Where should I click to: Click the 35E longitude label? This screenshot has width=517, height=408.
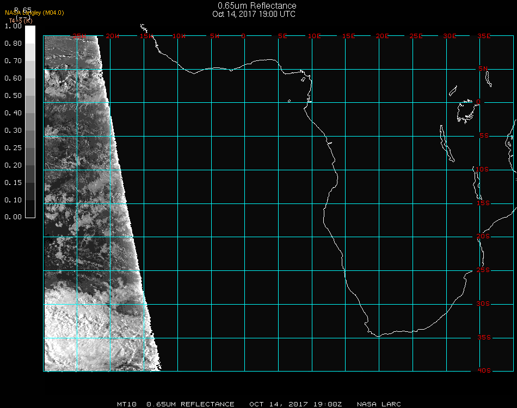(x=484, y=36)
